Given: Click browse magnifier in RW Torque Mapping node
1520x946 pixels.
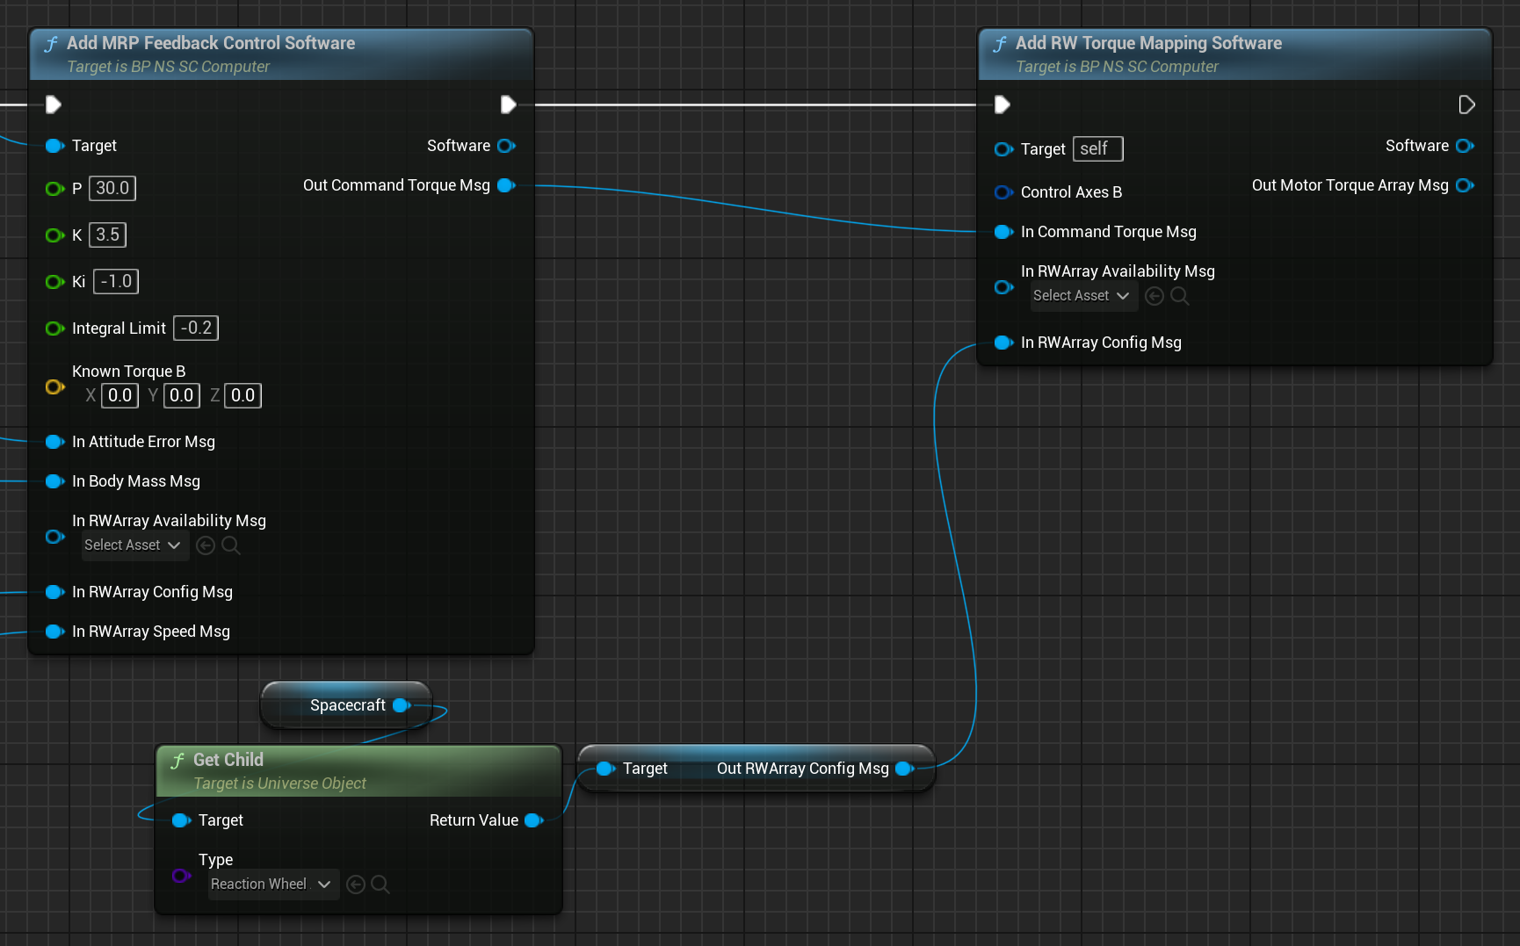Looking at the screenshot, I should [x=1180, y=296].
